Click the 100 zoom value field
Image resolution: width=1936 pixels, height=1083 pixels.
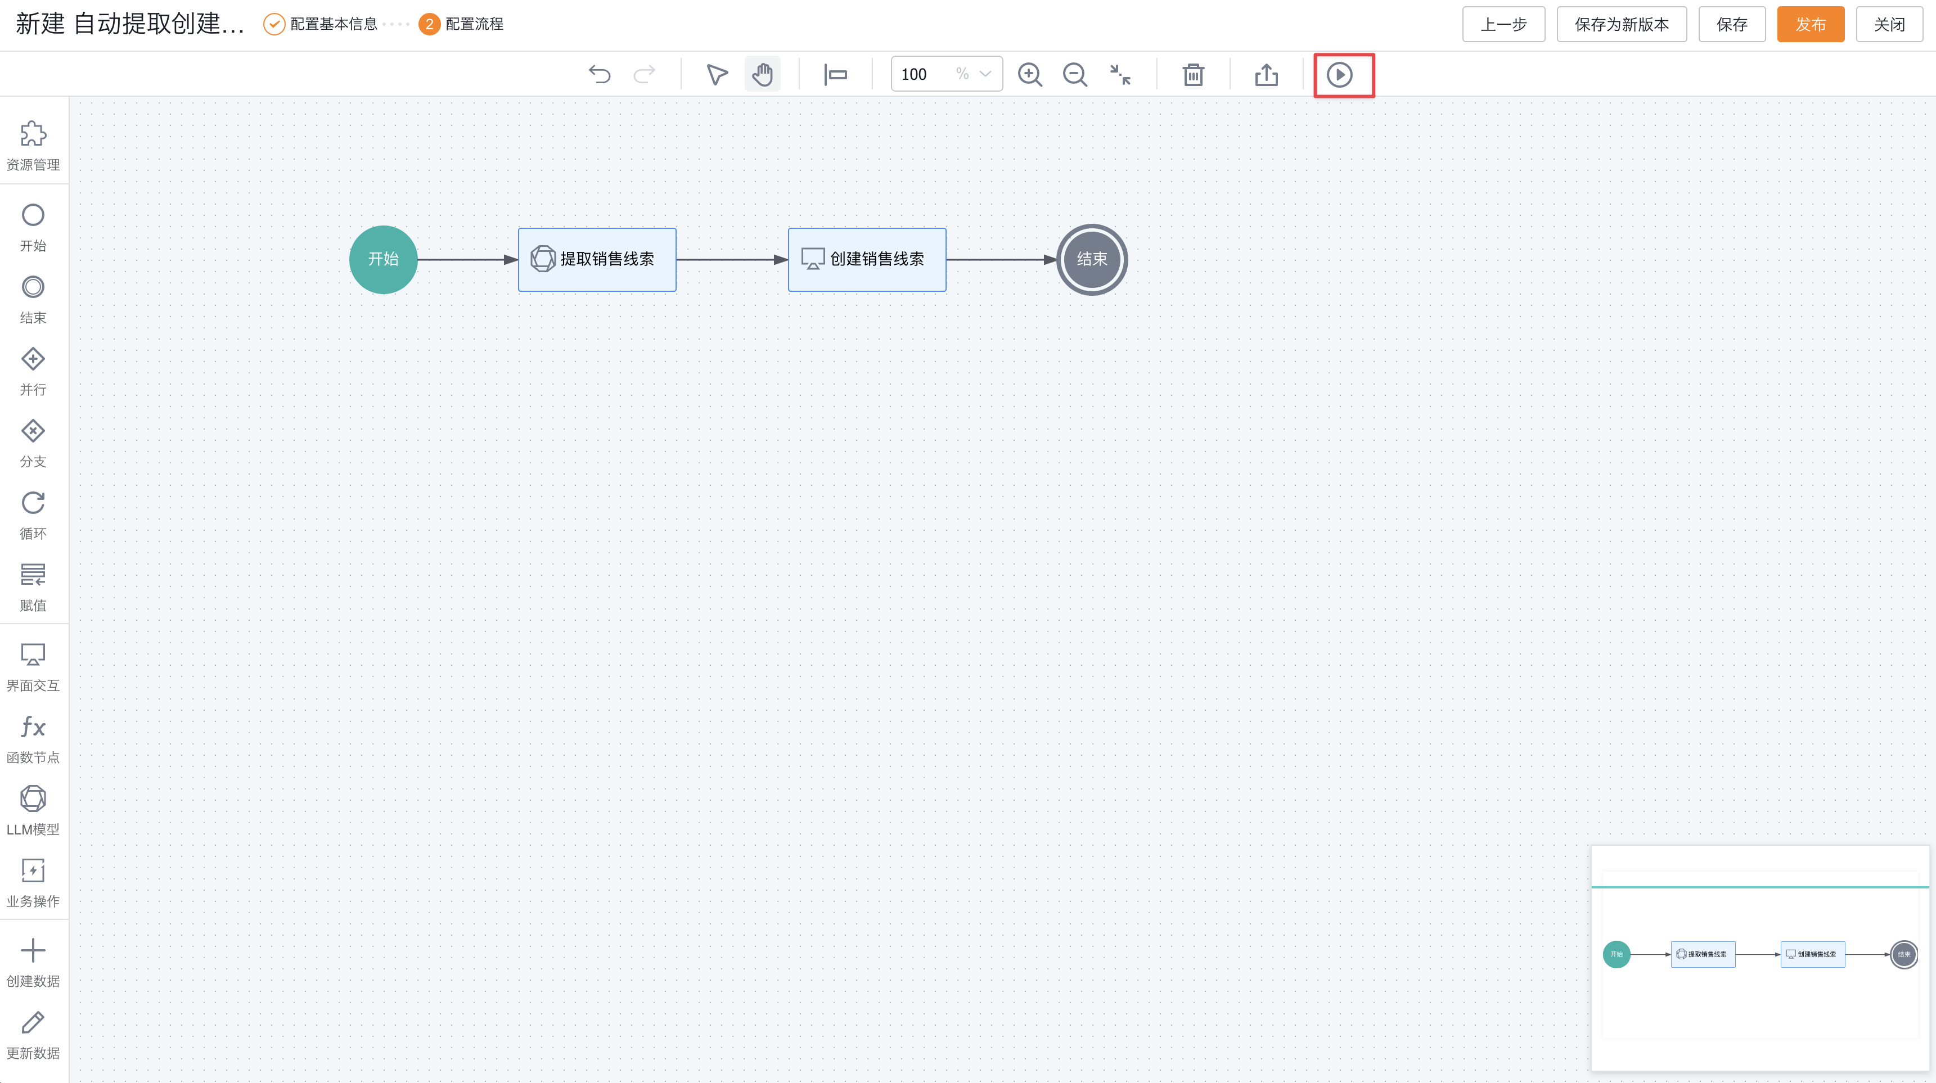point(915,74)
